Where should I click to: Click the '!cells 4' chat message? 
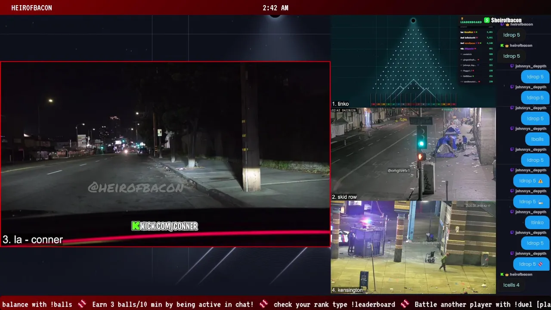(x=511, y=285)
